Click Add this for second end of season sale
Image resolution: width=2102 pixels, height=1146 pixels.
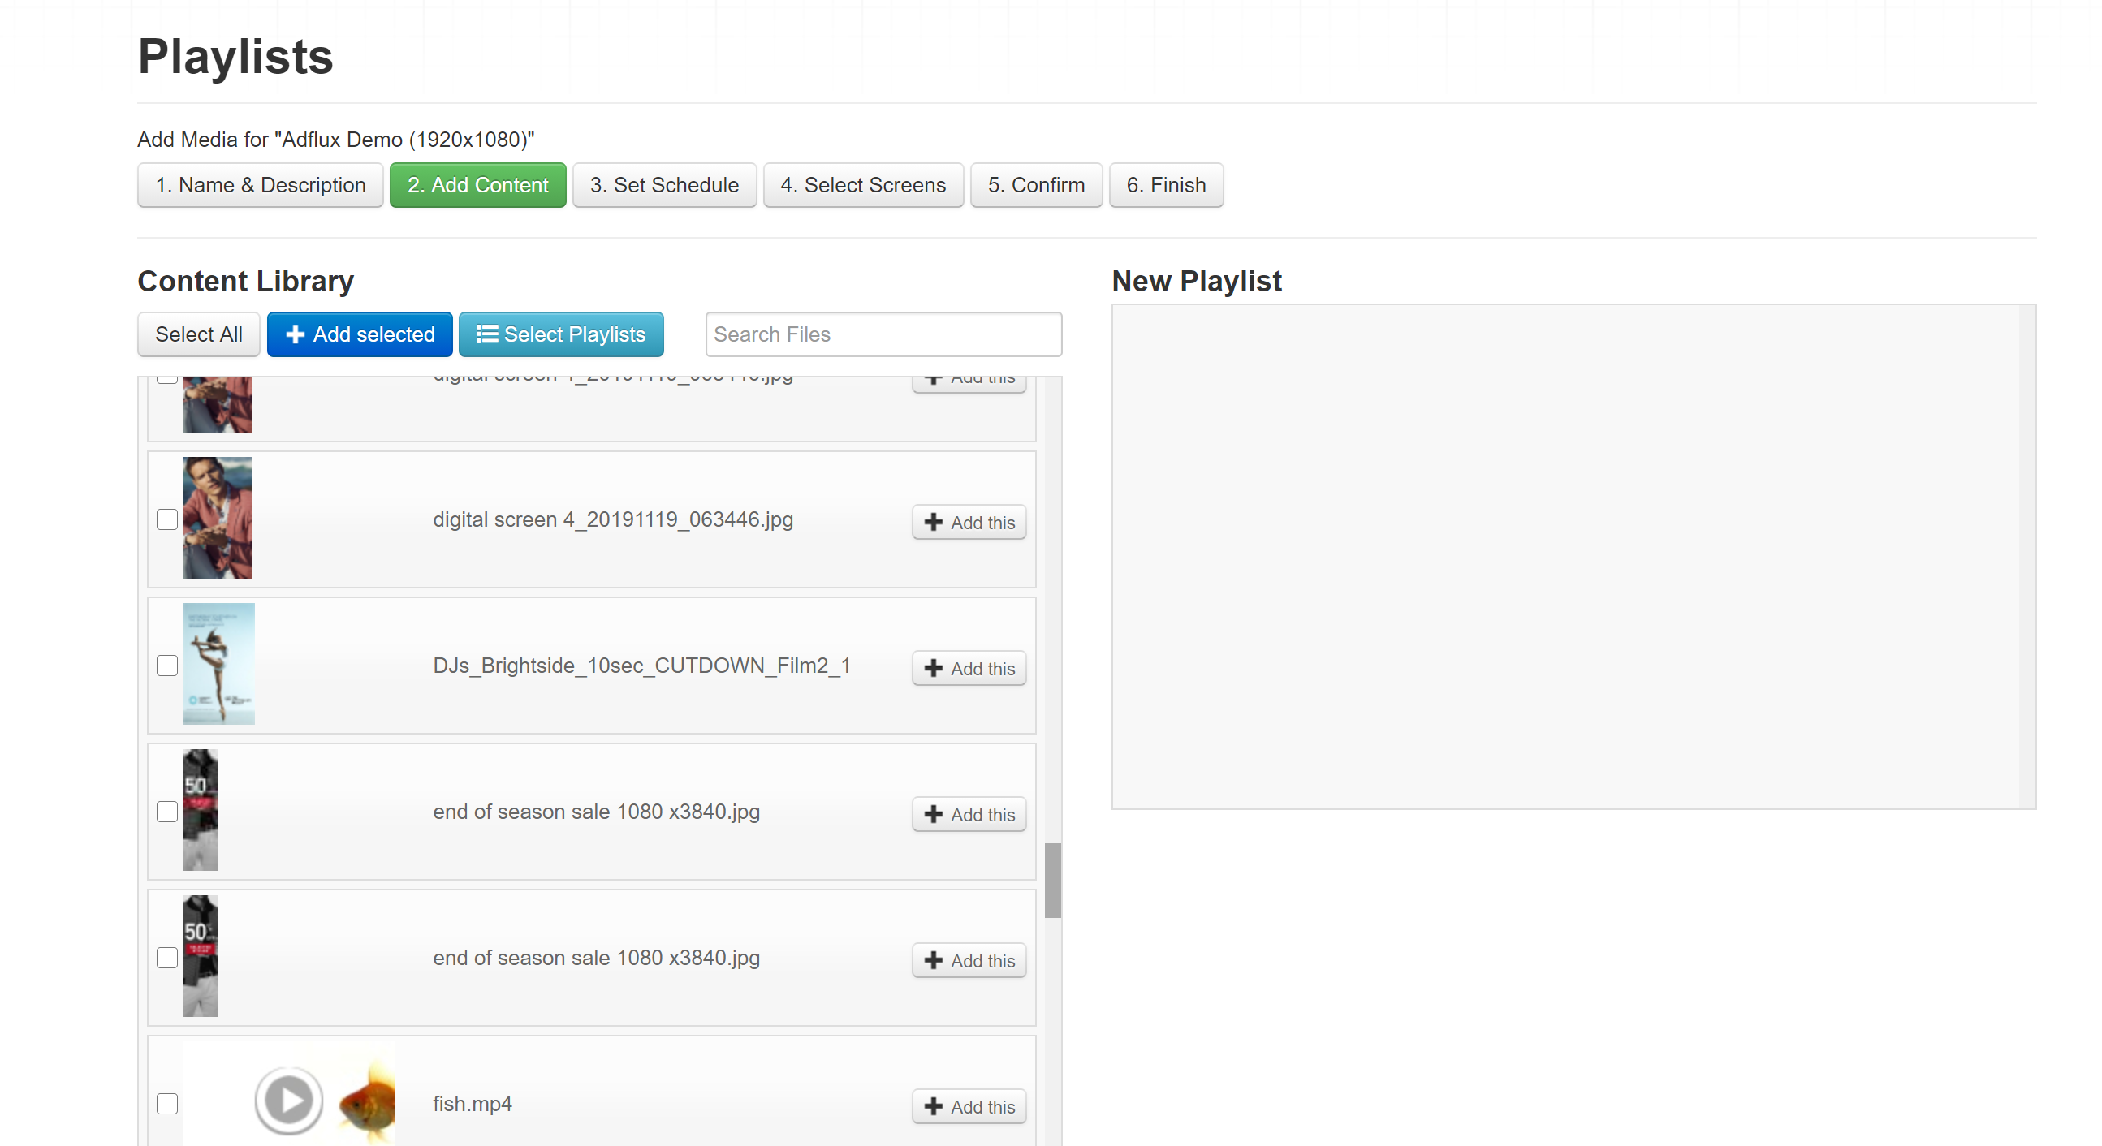tap(969, 961)
